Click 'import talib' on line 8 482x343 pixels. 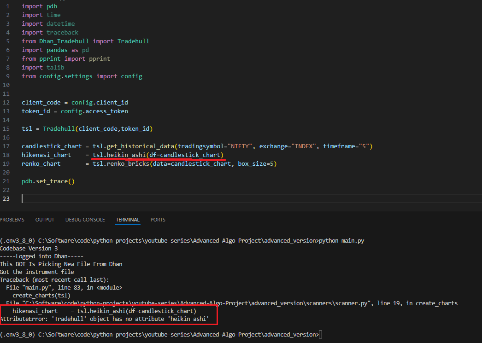(x=43, y=68)
